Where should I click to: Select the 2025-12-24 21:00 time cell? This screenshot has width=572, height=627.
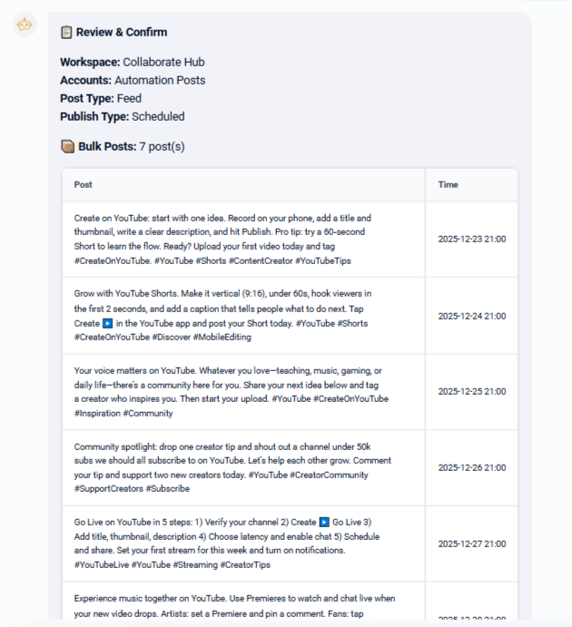click(x=471, y=316)
